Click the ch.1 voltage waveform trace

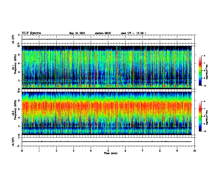tap(107, 39)
